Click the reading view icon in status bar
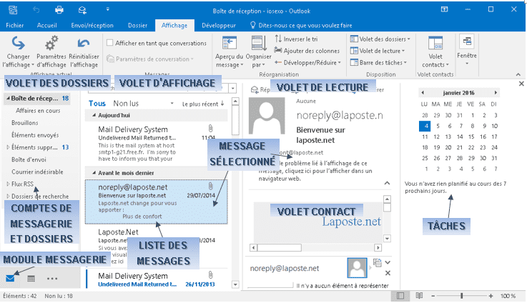 click(x=419, y=296)
